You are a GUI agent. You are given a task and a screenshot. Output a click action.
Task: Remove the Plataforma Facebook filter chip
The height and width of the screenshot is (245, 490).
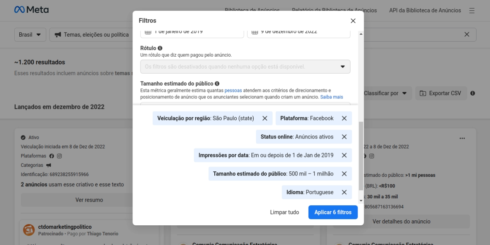click(344, 118)
